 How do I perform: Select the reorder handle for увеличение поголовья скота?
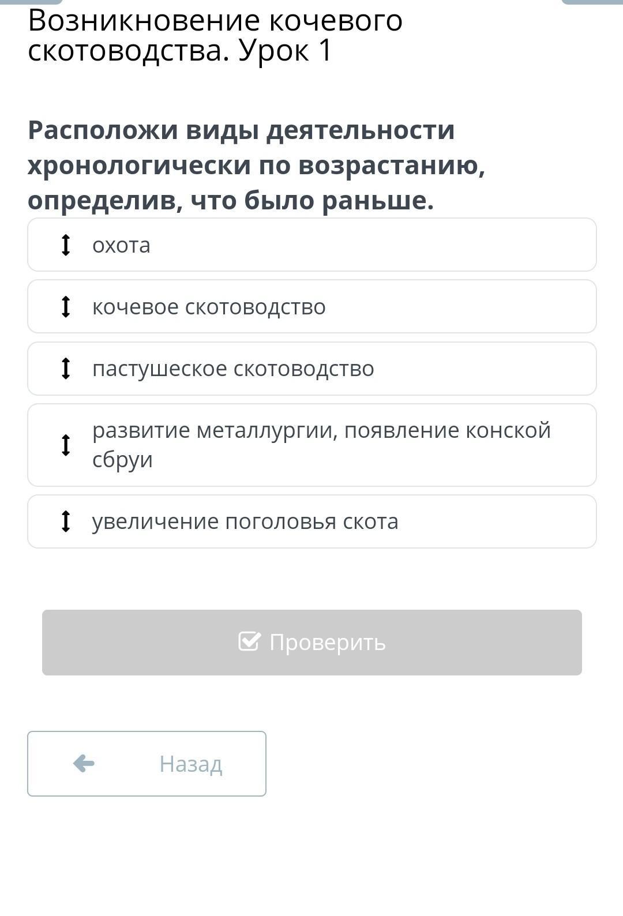(66, 521)
